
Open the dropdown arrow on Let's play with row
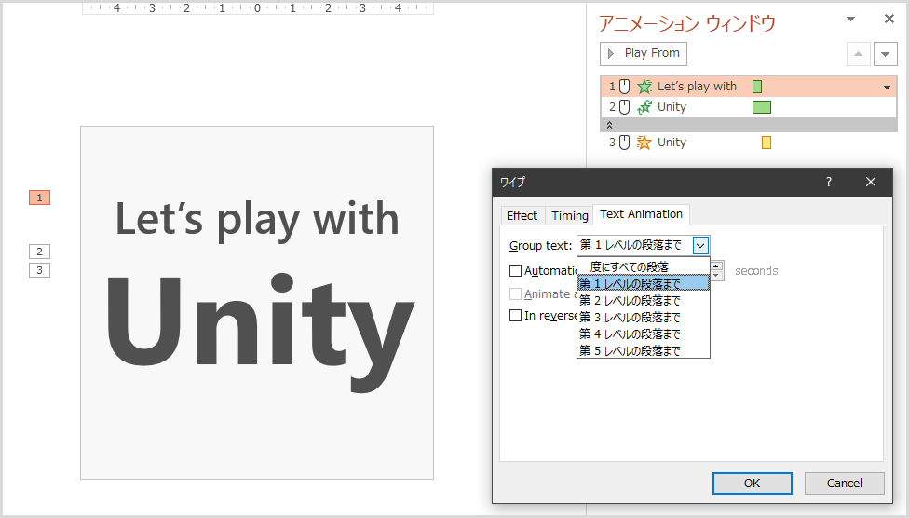887,88
